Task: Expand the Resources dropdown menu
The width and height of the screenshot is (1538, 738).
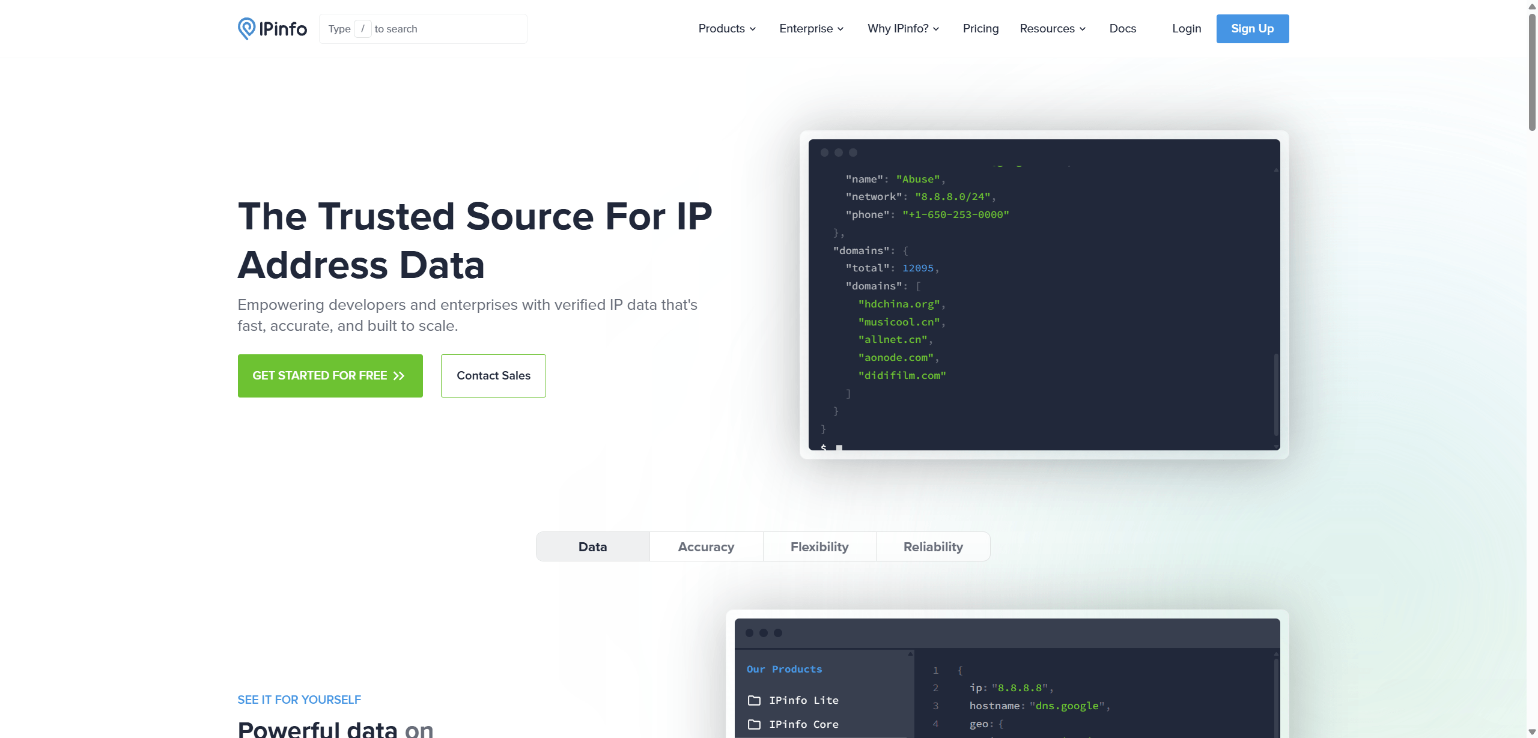Action: [1053, 29]
